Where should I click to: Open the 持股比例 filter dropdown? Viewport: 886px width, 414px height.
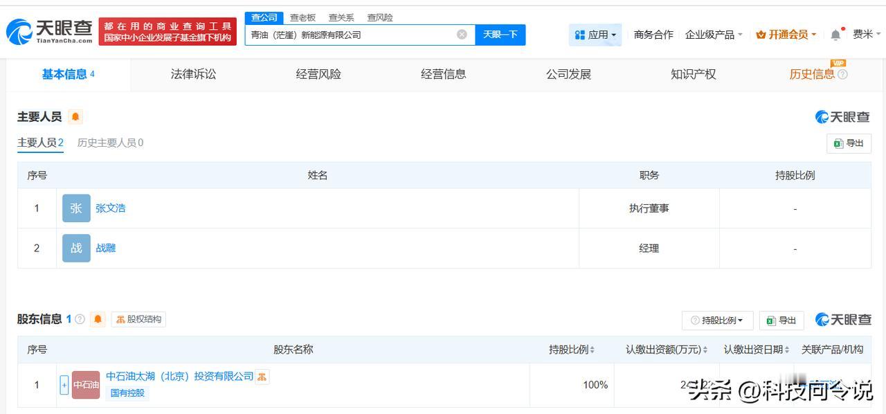coord(717,321)
